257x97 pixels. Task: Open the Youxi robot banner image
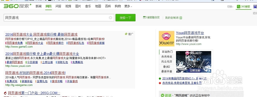(x=194, y=62)
